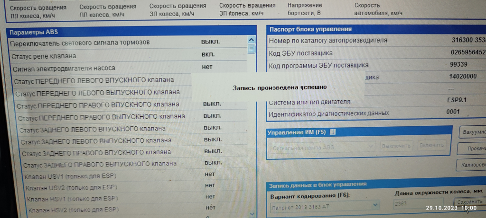This screenshot has width=486, height=218.
Task: Click the Вакуумное button on the right
Action: click(x=472, y=132)
